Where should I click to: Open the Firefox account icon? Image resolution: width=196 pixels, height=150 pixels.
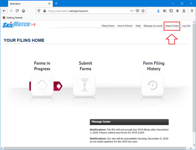[x=177, y=11]
